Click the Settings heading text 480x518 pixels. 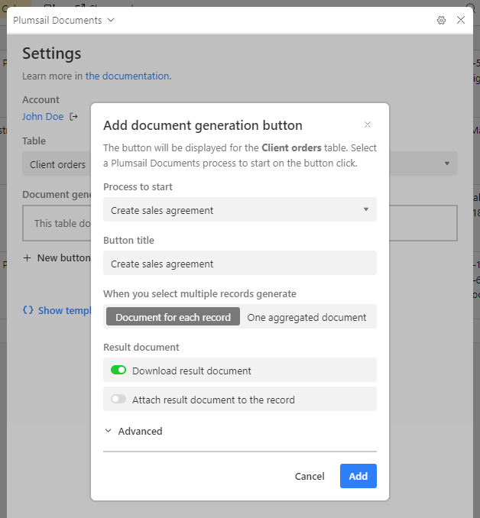tap(51, 53)
